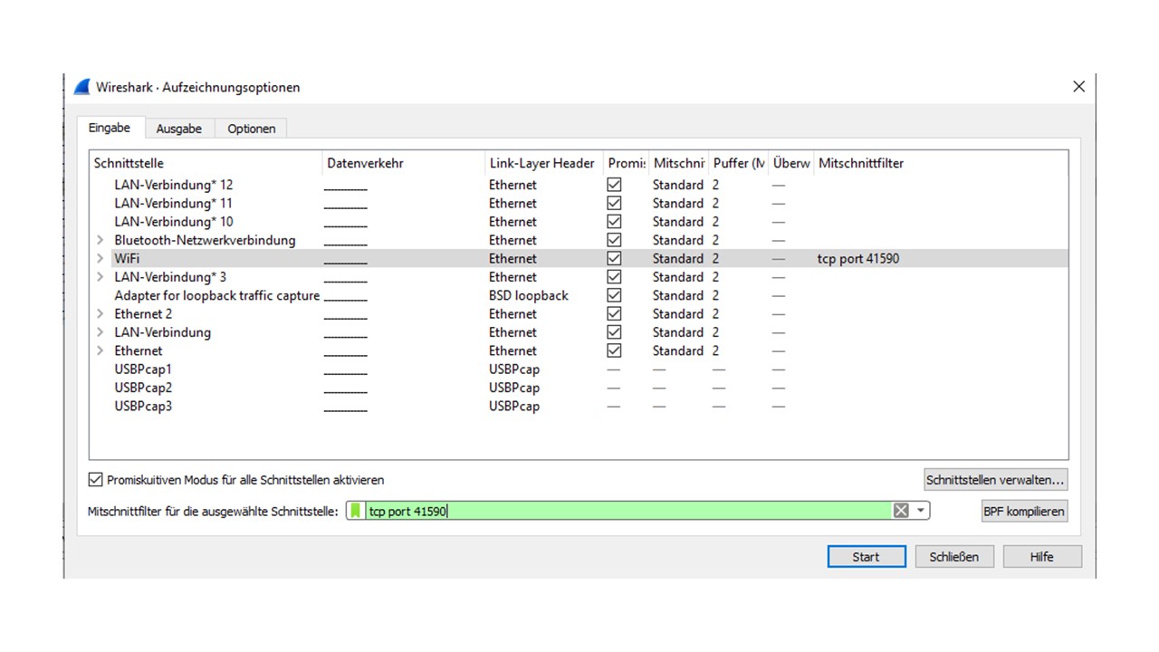Image resolution: width=1159 pixels, height=652 pixels.
Task: Select the LAN-Verbindung* 10 interface row
Action: tap(579, 222)
